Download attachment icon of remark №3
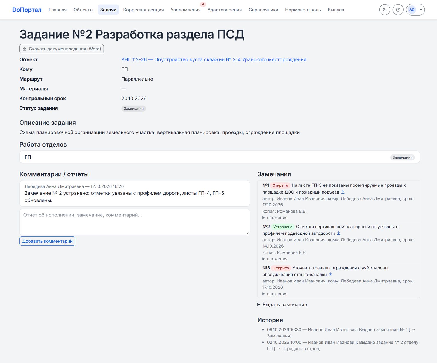This screenshot has height=363, width=437. [x=330, y=274]
